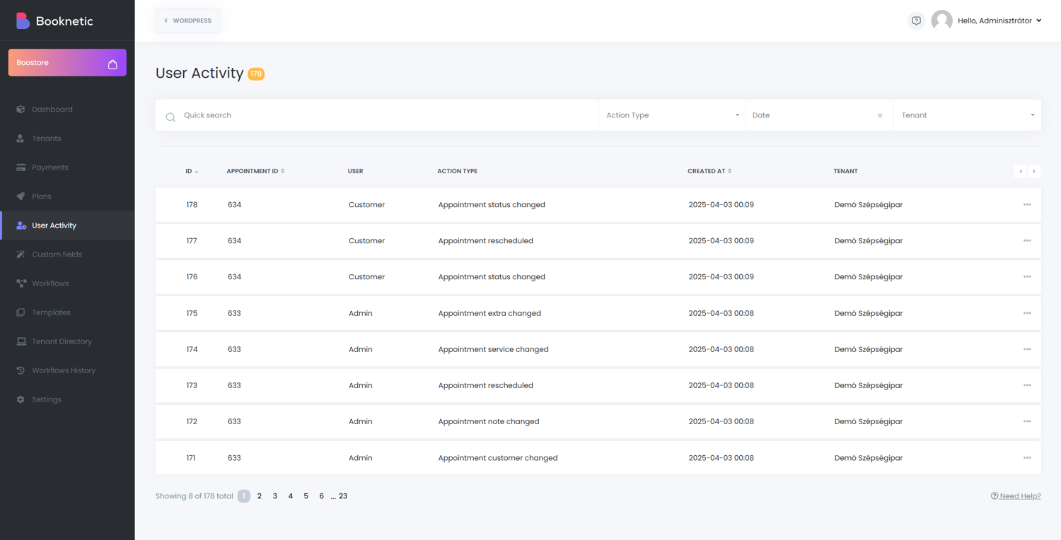Open actions menu for activity row 174
1061x540 pixels.
tap(1027, 349)
